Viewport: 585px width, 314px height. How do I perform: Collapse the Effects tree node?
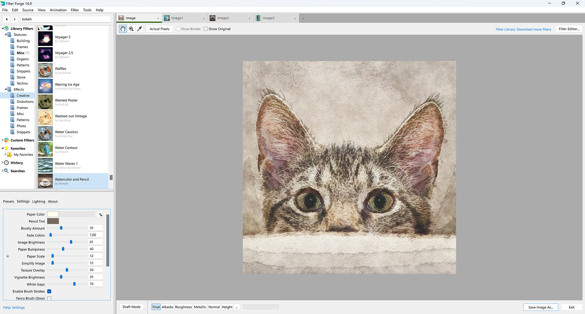click(x=6, y=89)
